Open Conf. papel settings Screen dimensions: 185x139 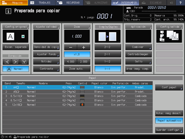pos(169,87)
